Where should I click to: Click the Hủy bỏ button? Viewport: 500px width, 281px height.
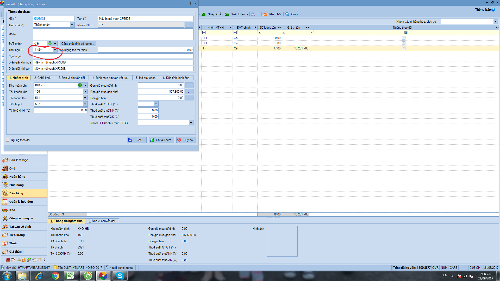click(185, 140)
